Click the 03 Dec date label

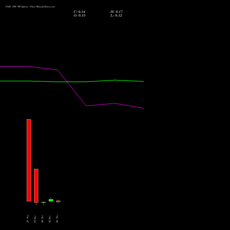(x=50, y=219)
